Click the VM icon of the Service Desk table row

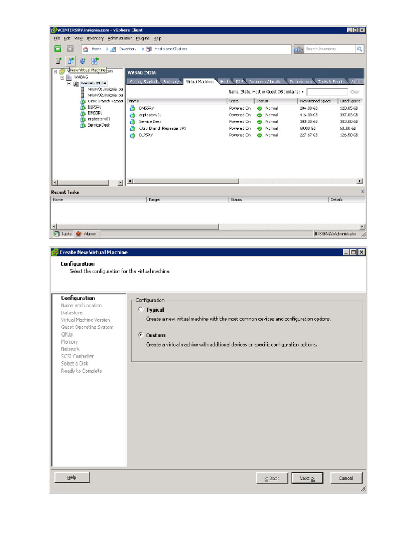point(133,122)
